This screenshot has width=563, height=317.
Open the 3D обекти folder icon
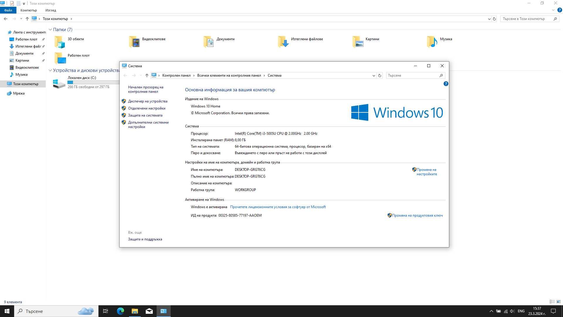coord(60,42)
